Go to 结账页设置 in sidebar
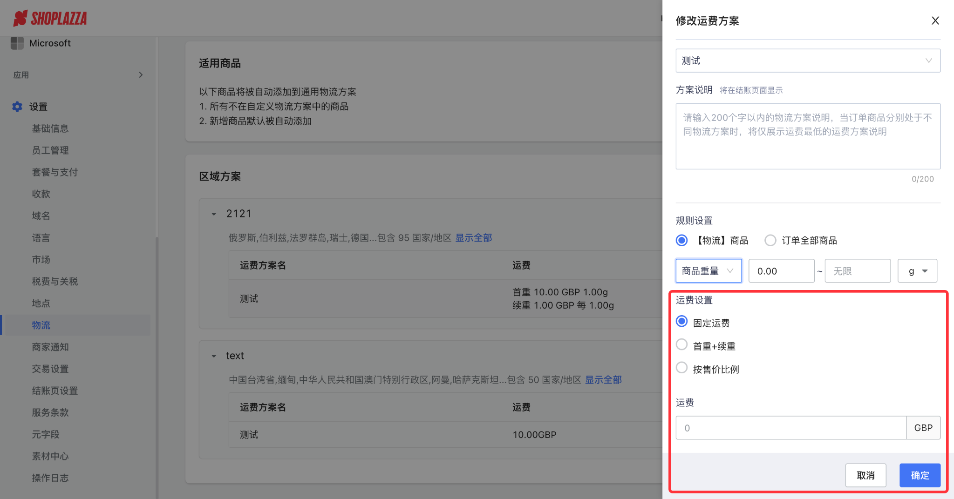This screenshot has height=499, width=954. click(x=55, y=391)
